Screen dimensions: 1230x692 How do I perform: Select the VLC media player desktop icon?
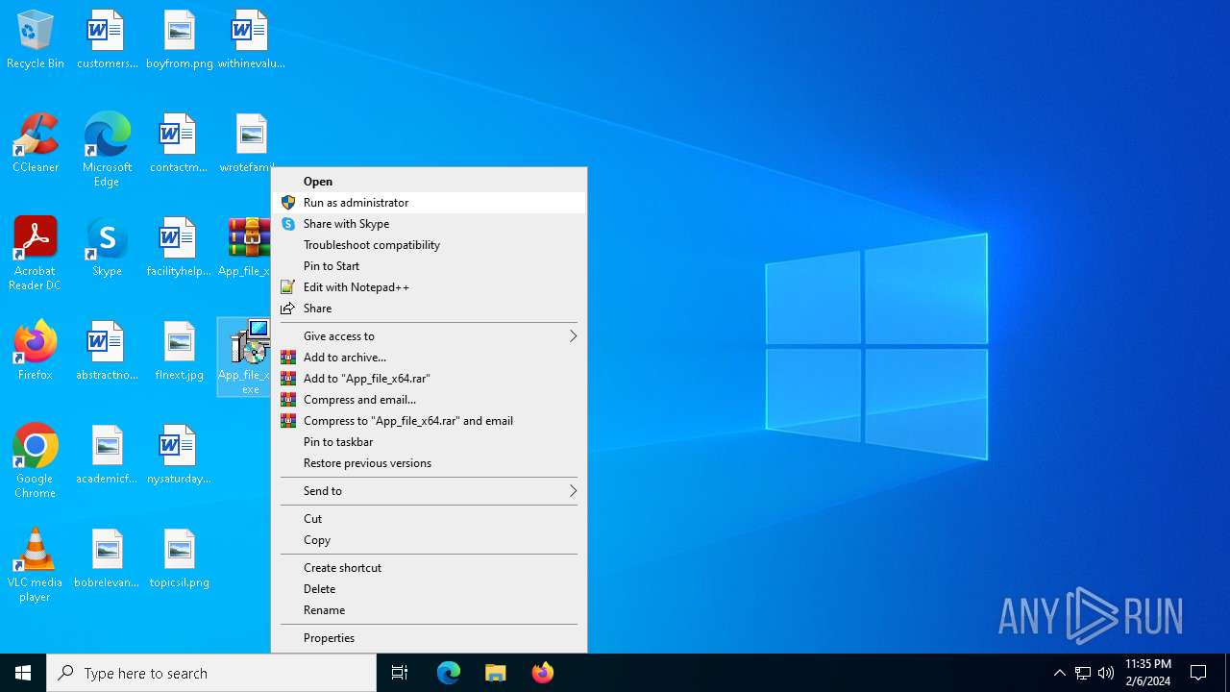coord(36,565)
